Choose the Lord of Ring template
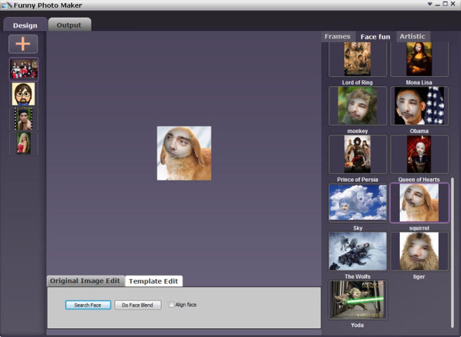 358,59
